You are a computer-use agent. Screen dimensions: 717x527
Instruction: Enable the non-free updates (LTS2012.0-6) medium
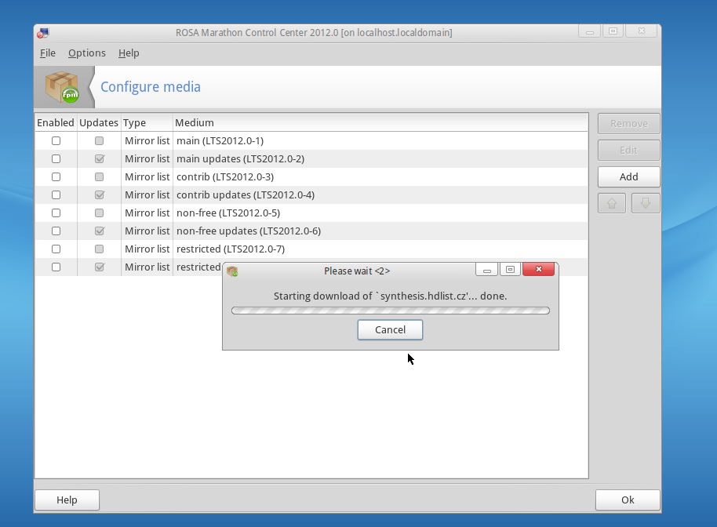tap(56, 231)
